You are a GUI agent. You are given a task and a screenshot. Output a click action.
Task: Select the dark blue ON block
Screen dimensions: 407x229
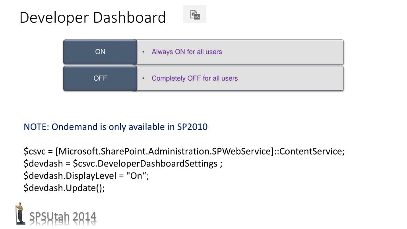pos(100,52)
